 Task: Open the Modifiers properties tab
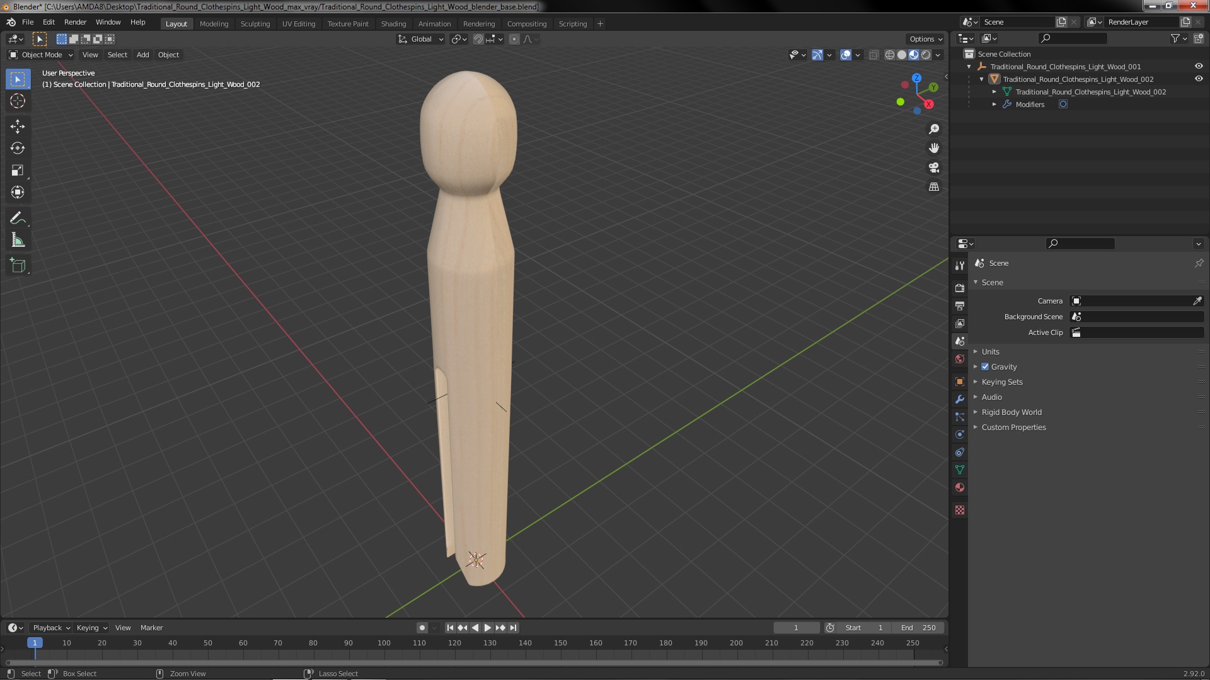pyautogui.click(x=960, y=399)
